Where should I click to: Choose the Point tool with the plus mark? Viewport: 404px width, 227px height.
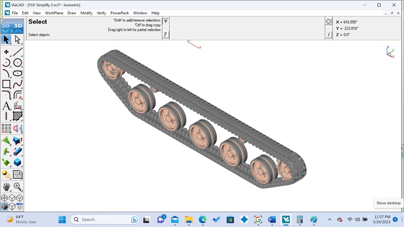(6, 52)
